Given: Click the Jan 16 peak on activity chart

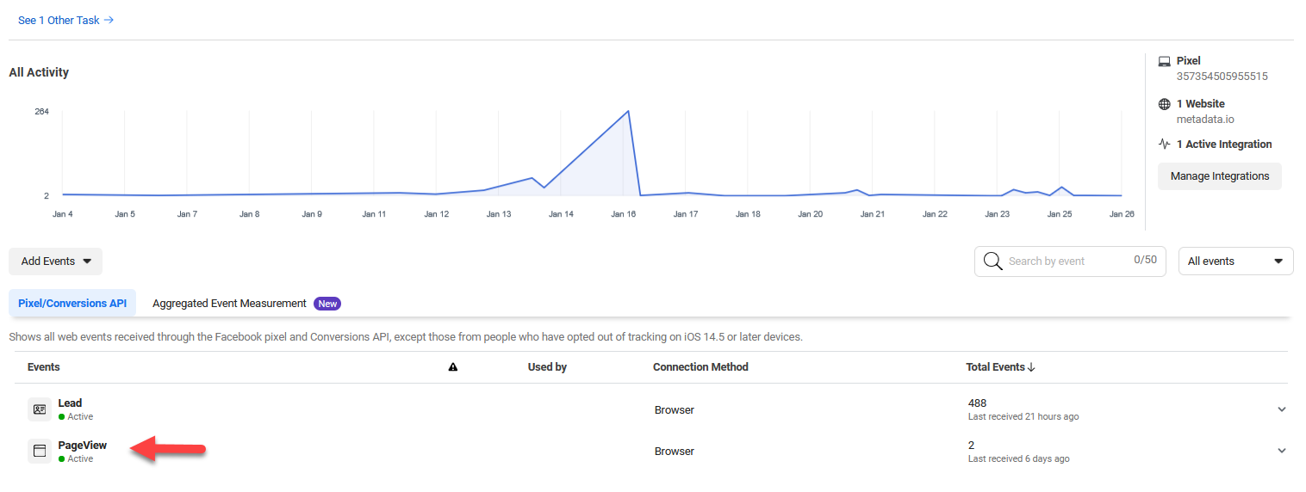Looking at the screenshot, I should (x=628, y=112).
